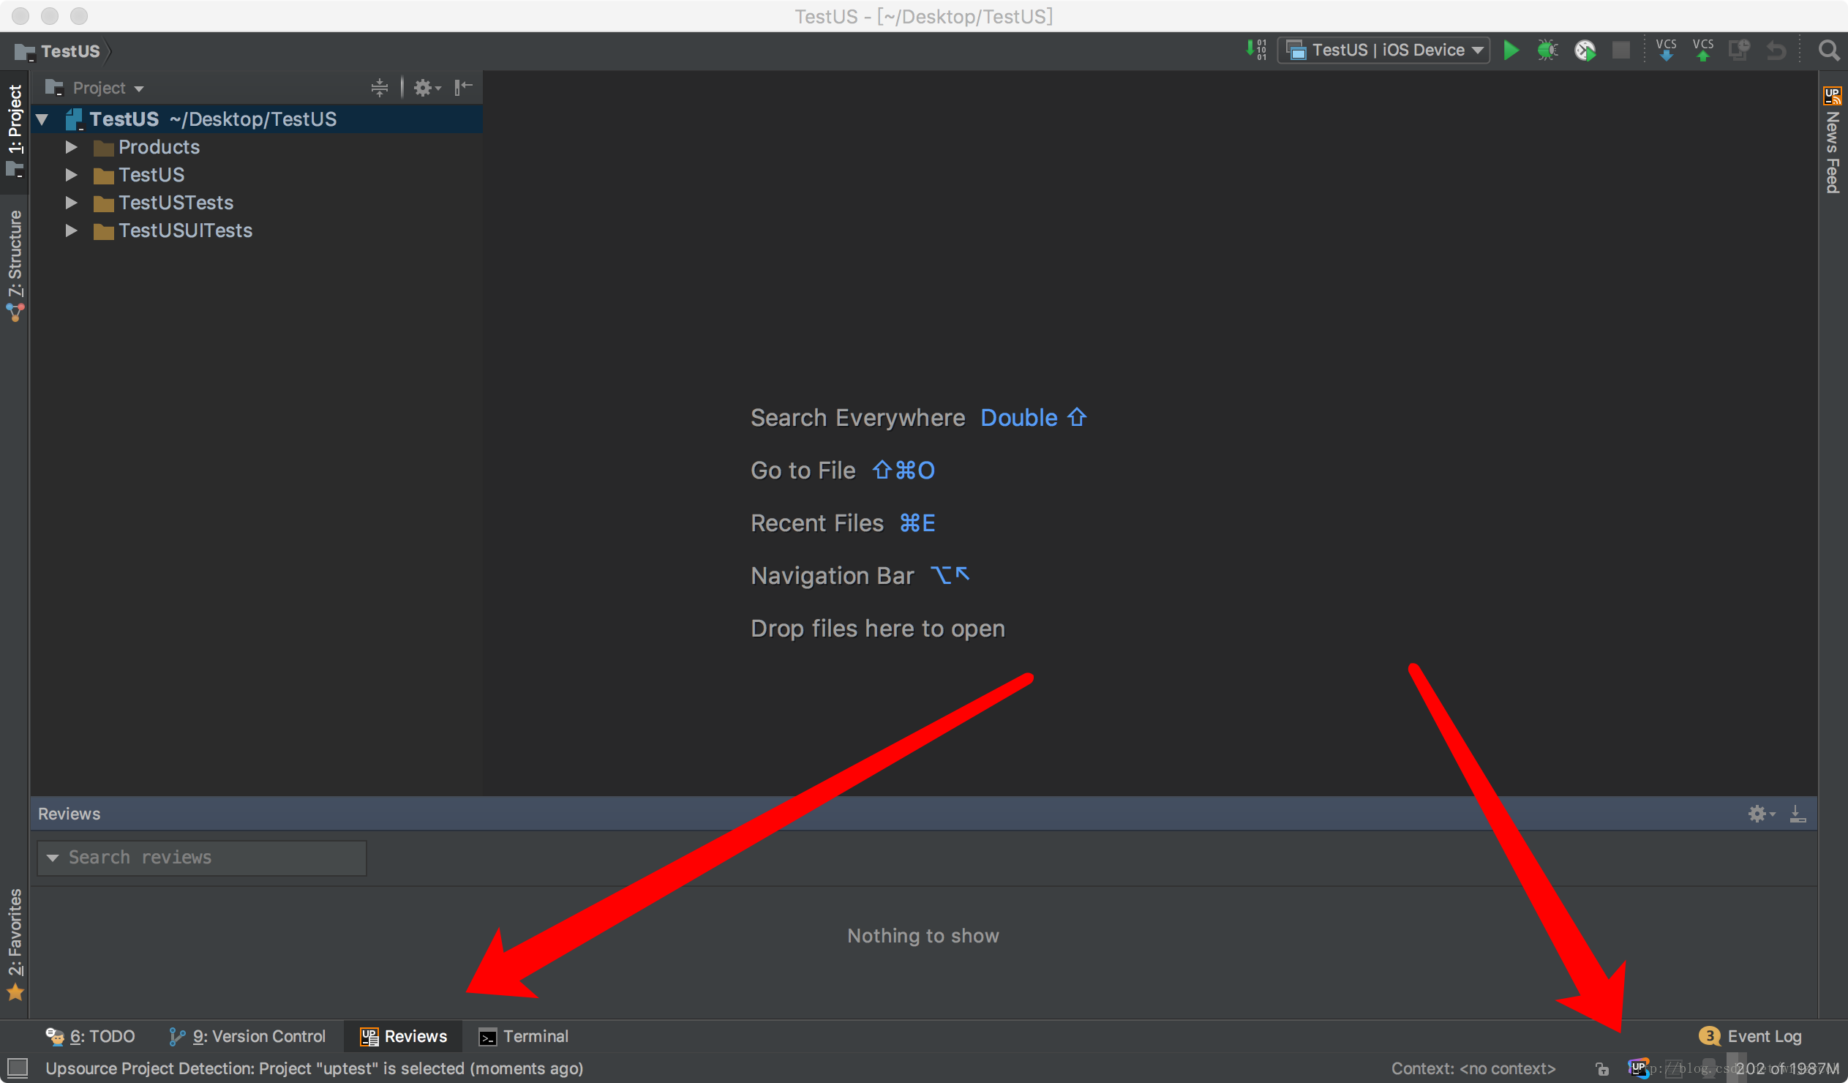Select the Products tree item

(159, 147)
